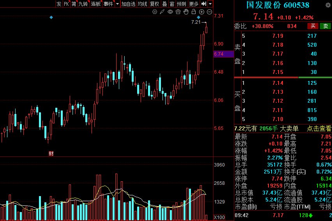
Task: Click 总市值 37.43亿 value
Action: tap(272, 193)
